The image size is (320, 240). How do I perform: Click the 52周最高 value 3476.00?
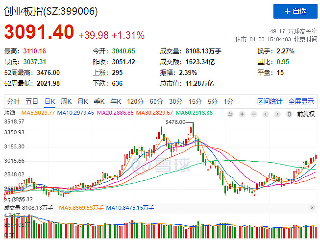(48, 72)
